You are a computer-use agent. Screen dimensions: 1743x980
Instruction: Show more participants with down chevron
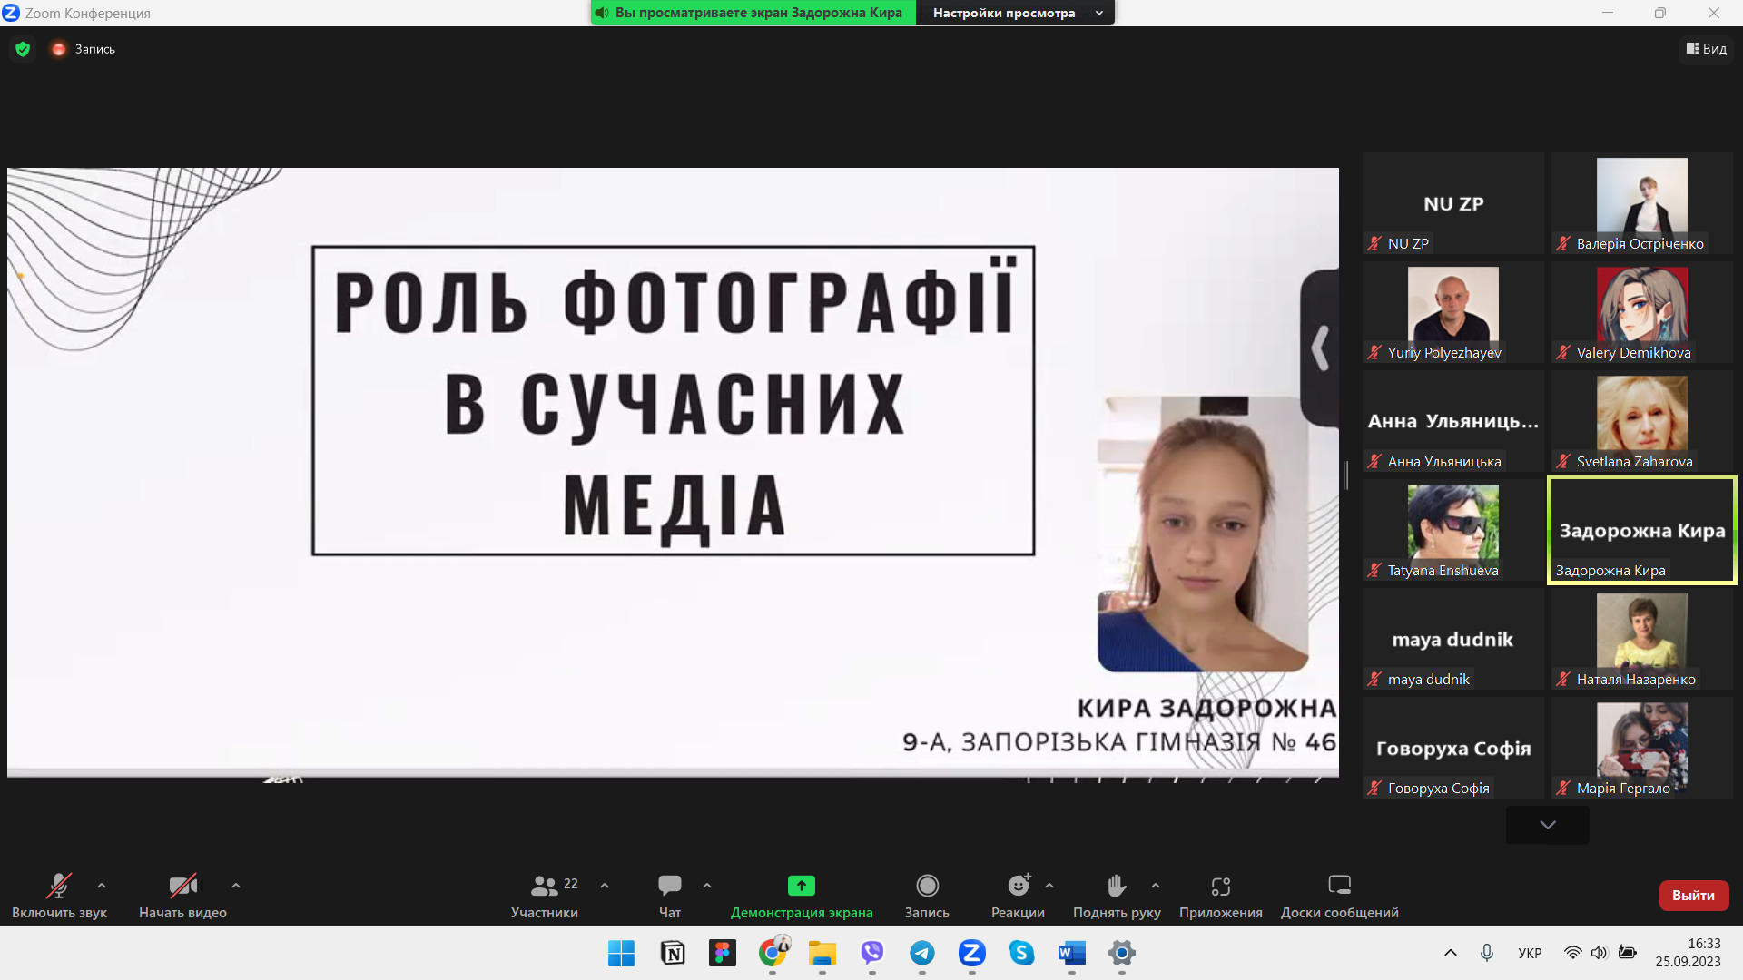[1548, 825]
